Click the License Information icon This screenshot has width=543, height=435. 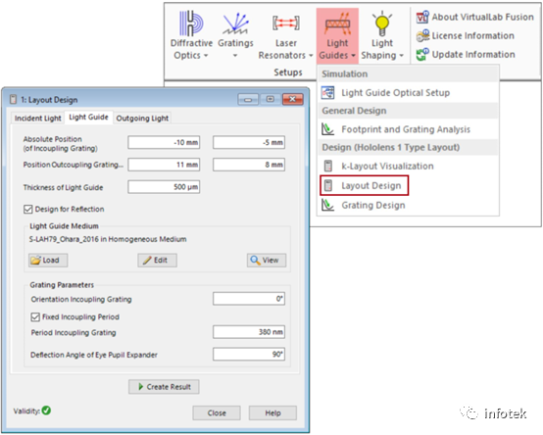click(x=422, y=35)
